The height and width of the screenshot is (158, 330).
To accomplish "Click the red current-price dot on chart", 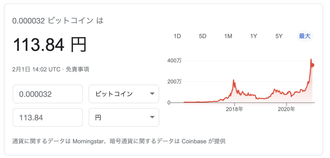I will 312,65.
